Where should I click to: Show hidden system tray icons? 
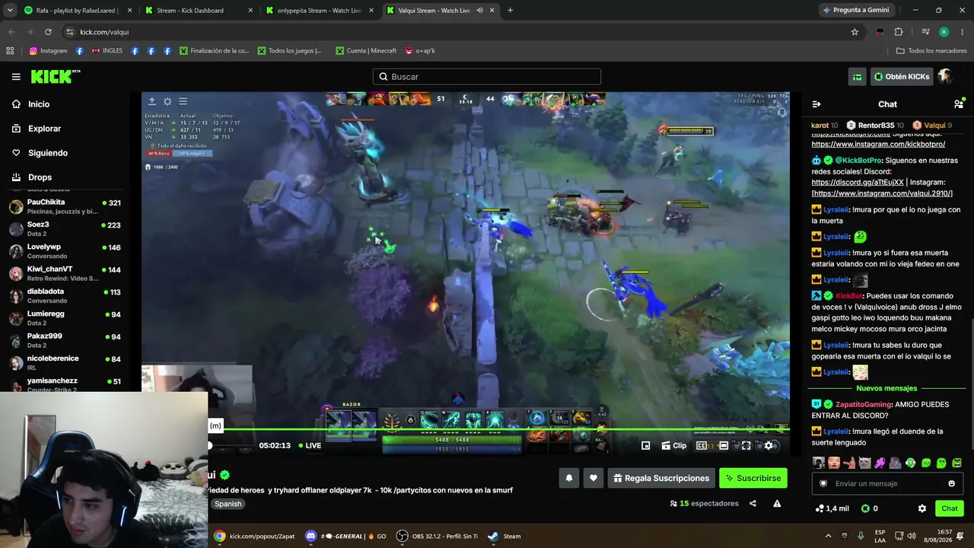[829, 536]
